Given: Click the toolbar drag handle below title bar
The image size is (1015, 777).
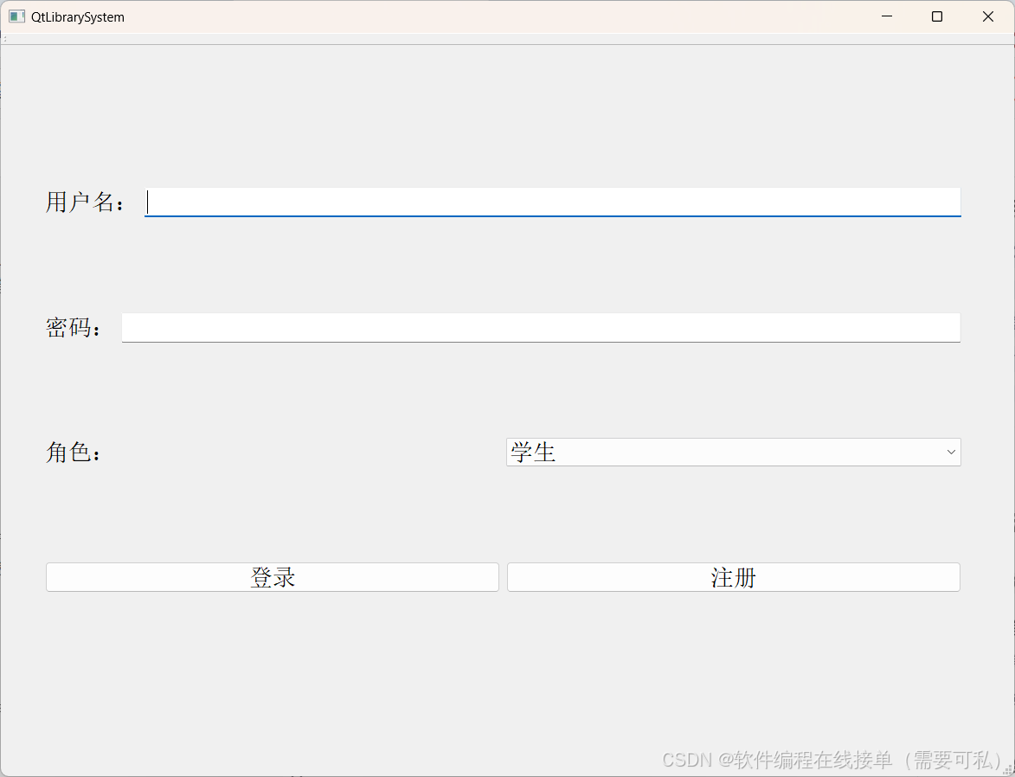Looking at the screenshot, I should 6,40.
